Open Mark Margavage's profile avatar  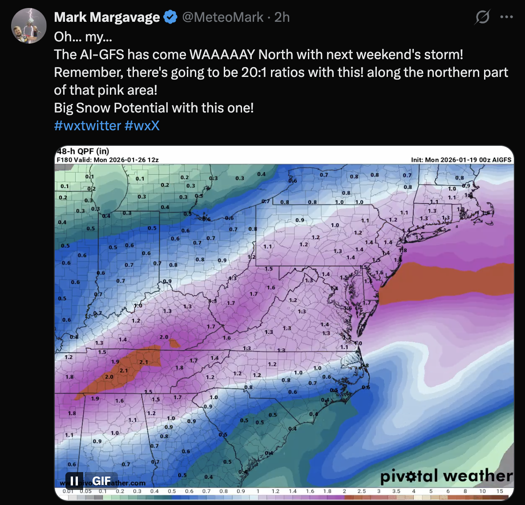[x=28, y=25]
